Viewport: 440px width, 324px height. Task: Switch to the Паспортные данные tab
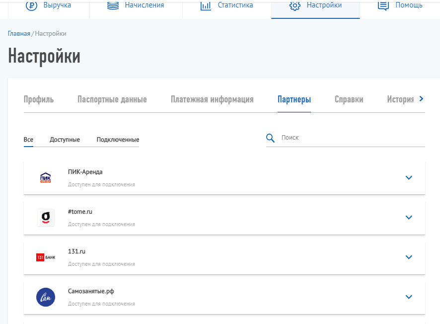pos(112,99)
